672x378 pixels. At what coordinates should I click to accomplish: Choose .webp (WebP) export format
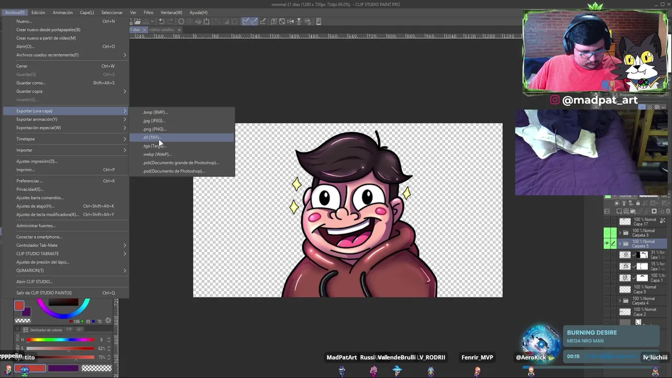coord(182,154)
